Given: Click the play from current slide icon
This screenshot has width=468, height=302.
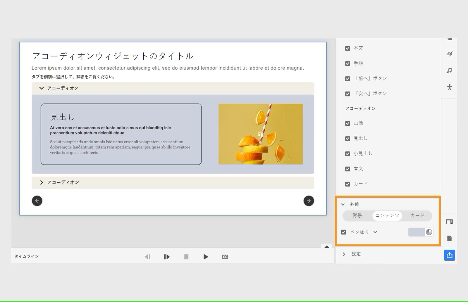Looking at the screenshot, I should pyautogui.click(x=167, y=257).
